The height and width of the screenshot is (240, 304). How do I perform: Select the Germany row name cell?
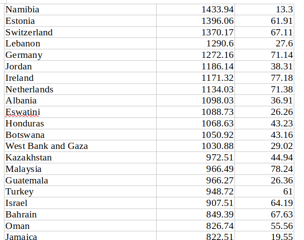point(80,55)
